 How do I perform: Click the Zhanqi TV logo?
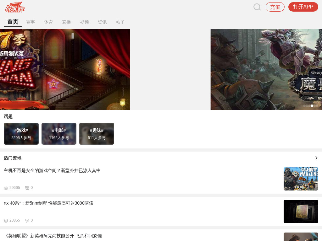(x=15, y=7)
